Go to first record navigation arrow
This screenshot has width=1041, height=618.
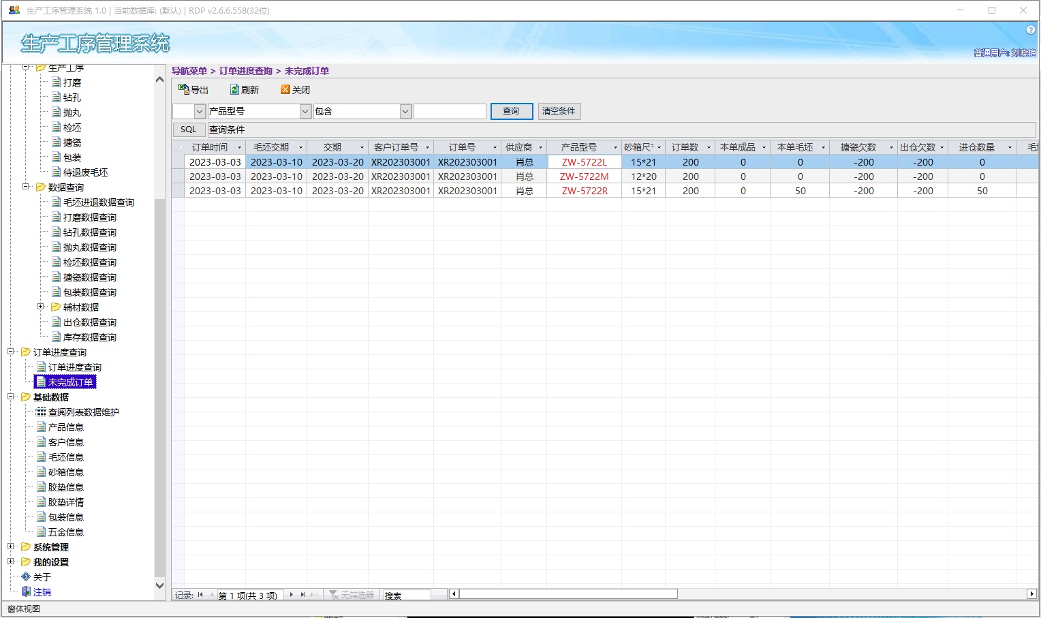point(200,595)
